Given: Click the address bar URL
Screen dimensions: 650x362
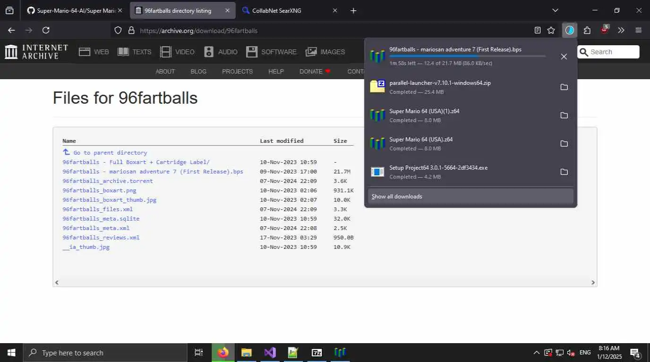Looking at the screenshot, I should tap(199, 31).
